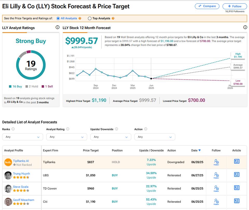Follow analyst TipRanks AI via follow icon
This screenshot has height=210, width=249.
click(216, 162)
